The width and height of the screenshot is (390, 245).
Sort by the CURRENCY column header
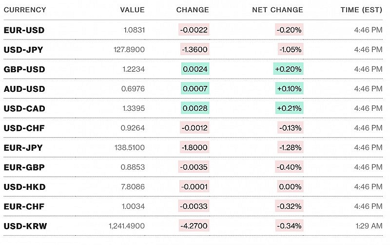click(x=25, y=10)
